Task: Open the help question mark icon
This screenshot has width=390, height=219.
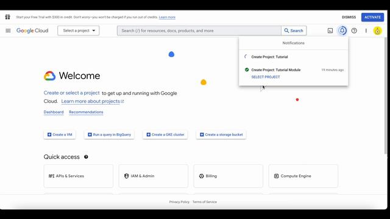Action: coord(354,30)
